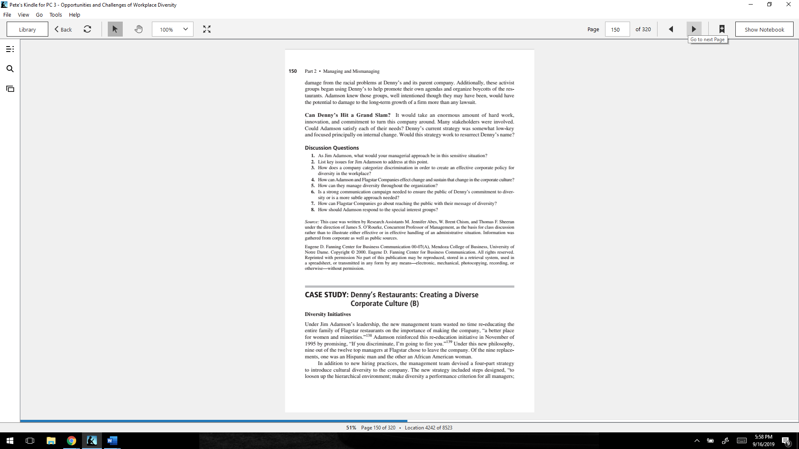Open the touch keyboard icon
Image resolution: width=799 pixels, height=449 pixels.
[742, 441]
